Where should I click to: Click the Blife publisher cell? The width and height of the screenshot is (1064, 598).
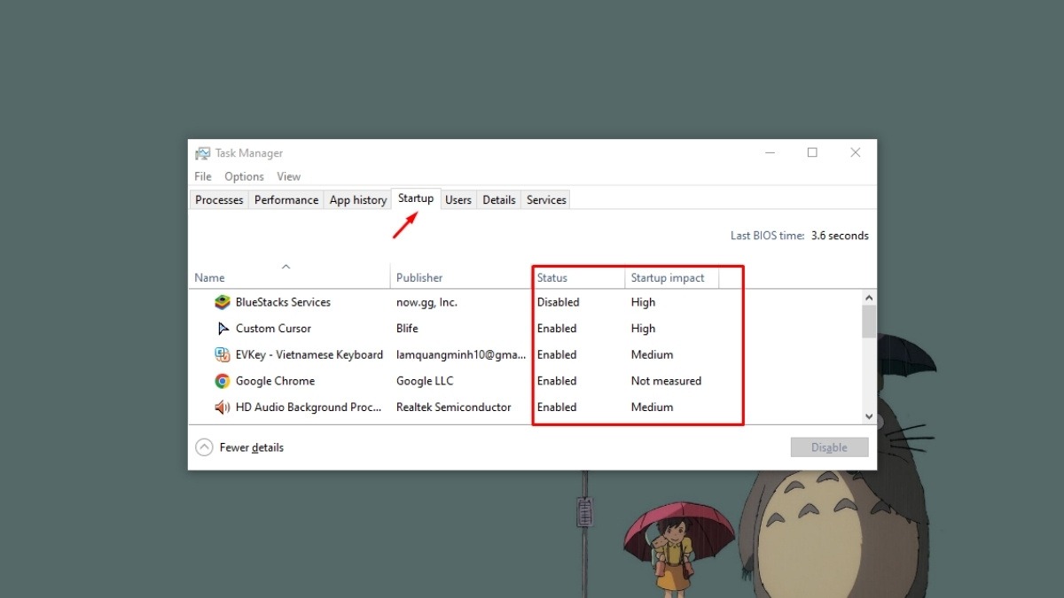407,329
